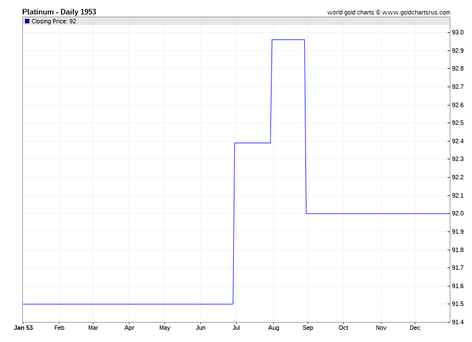Click the 93.0 y-axis value

pyautogui.click(x=458, y=33)
